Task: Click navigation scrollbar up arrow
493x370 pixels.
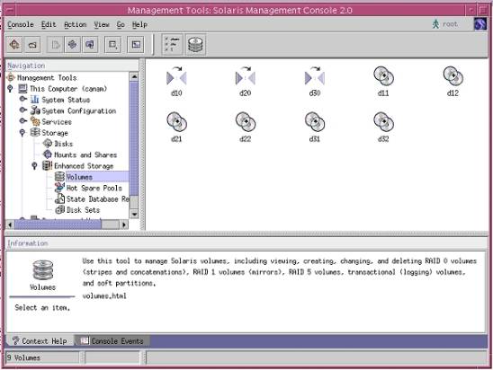Action: point(134,76)
